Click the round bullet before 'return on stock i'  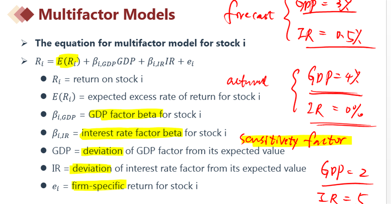point(44,79)
